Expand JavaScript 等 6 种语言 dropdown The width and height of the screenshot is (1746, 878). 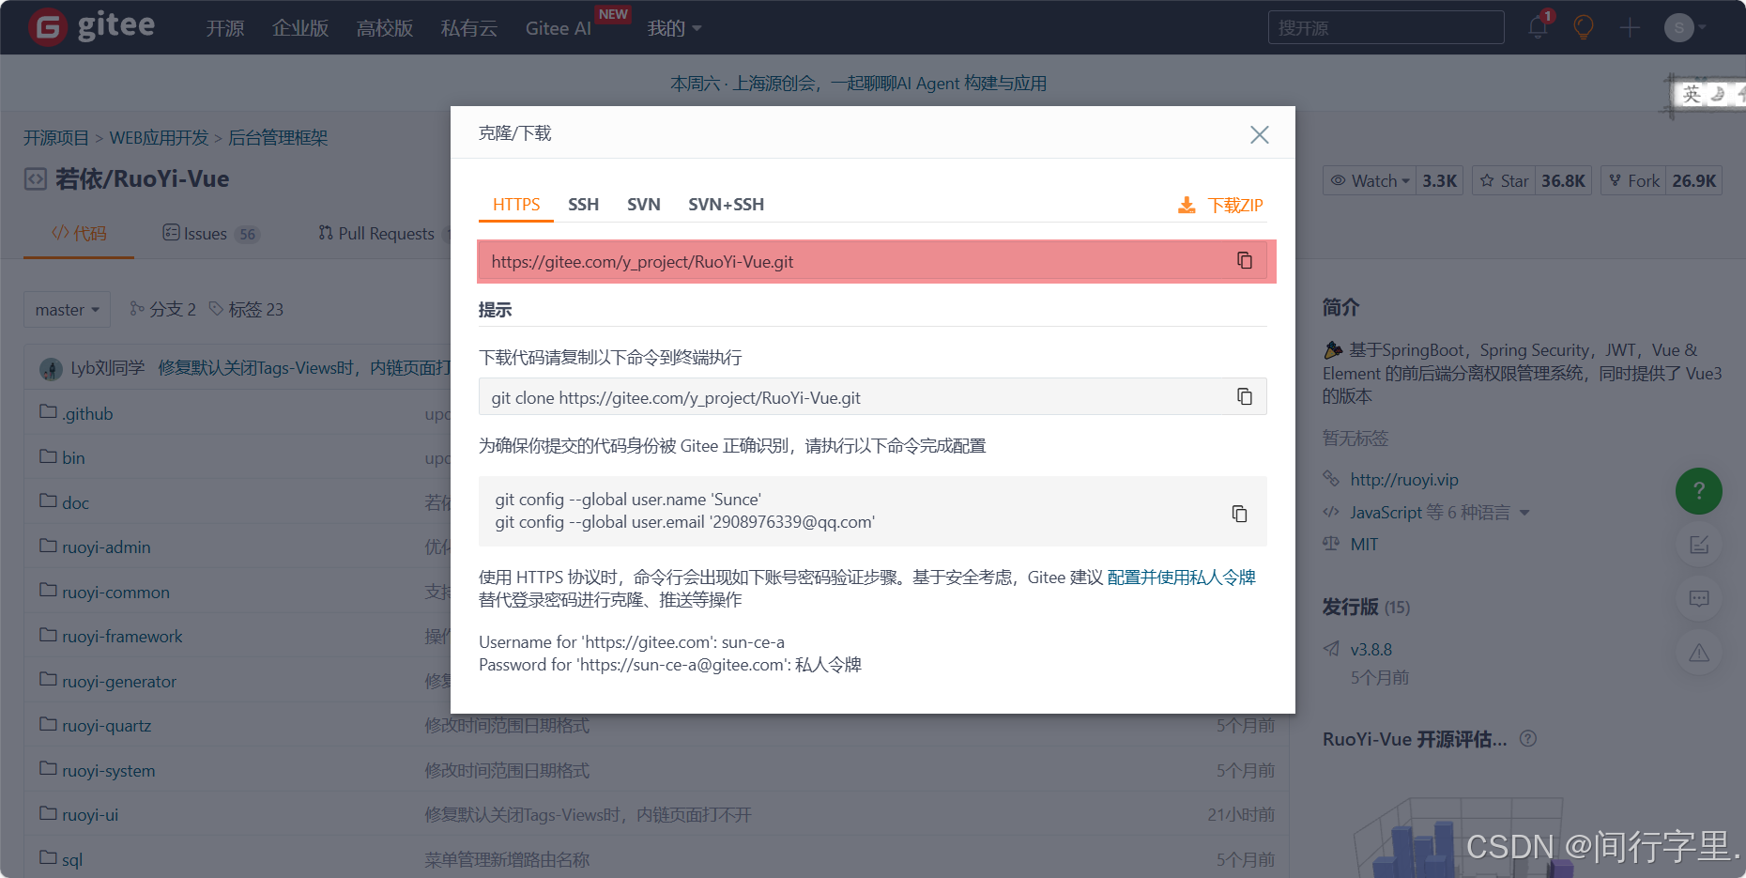(x=1440, y=512)
